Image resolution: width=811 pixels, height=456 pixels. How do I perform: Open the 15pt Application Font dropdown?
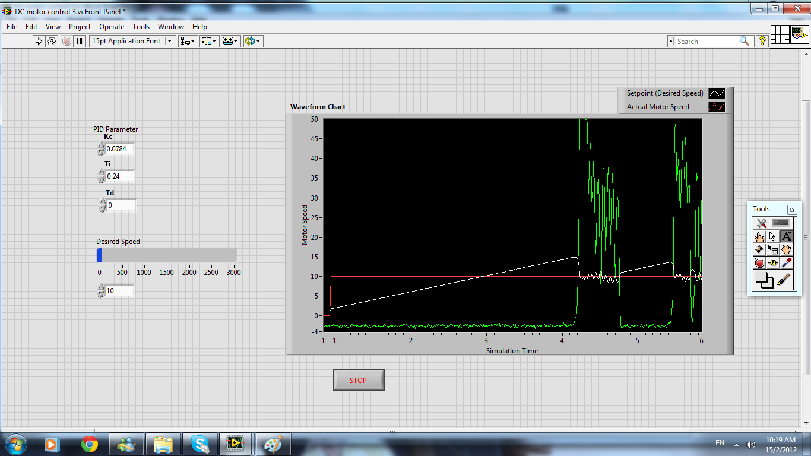pos(132,41)
